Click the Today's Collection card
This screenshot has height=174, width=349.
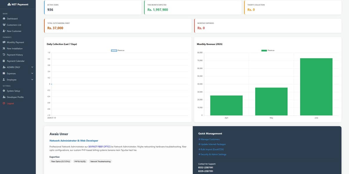click(292, 8)
